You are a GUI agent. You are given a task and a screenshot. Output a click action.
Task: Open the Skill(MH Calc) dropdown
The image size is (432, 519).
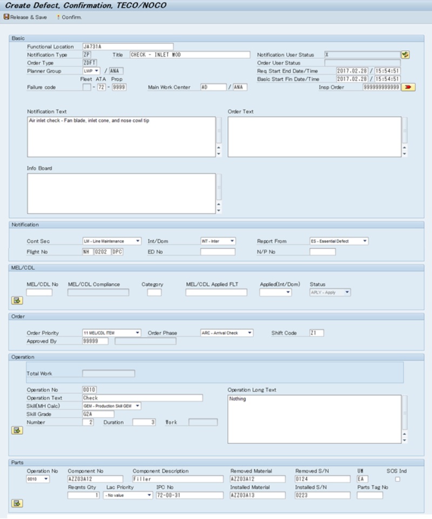click(138, 406)
